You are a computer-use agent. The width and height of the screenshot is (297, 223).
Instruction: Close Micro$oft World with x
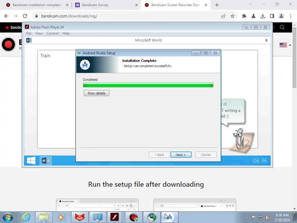click(x=266, y=40)
